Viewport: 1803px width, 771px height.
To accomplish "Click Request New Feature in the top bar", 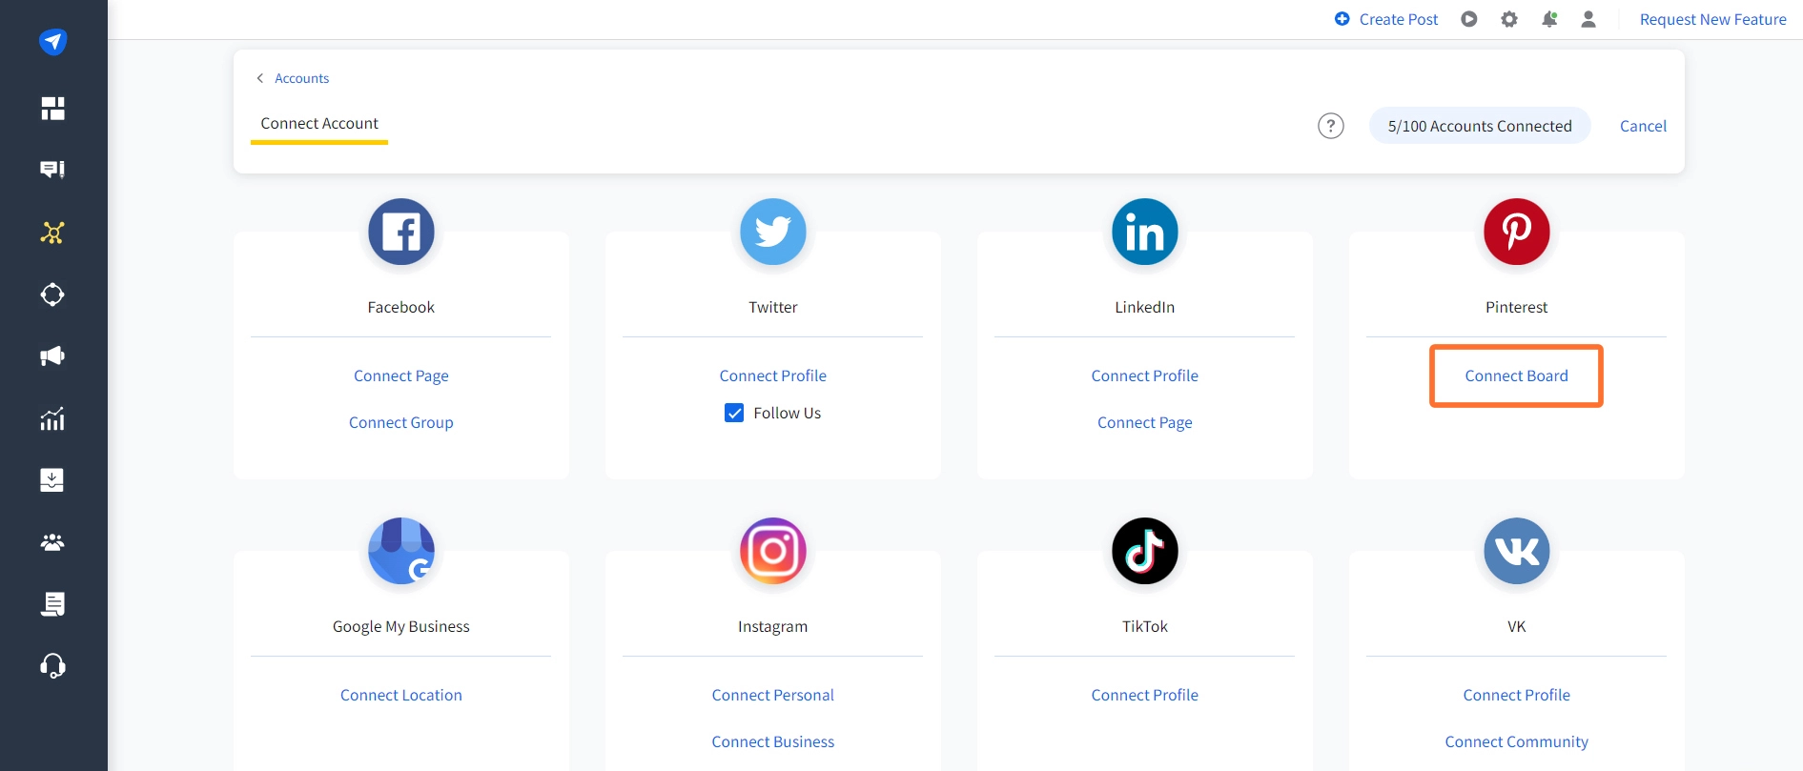I will pos(1712,19).
